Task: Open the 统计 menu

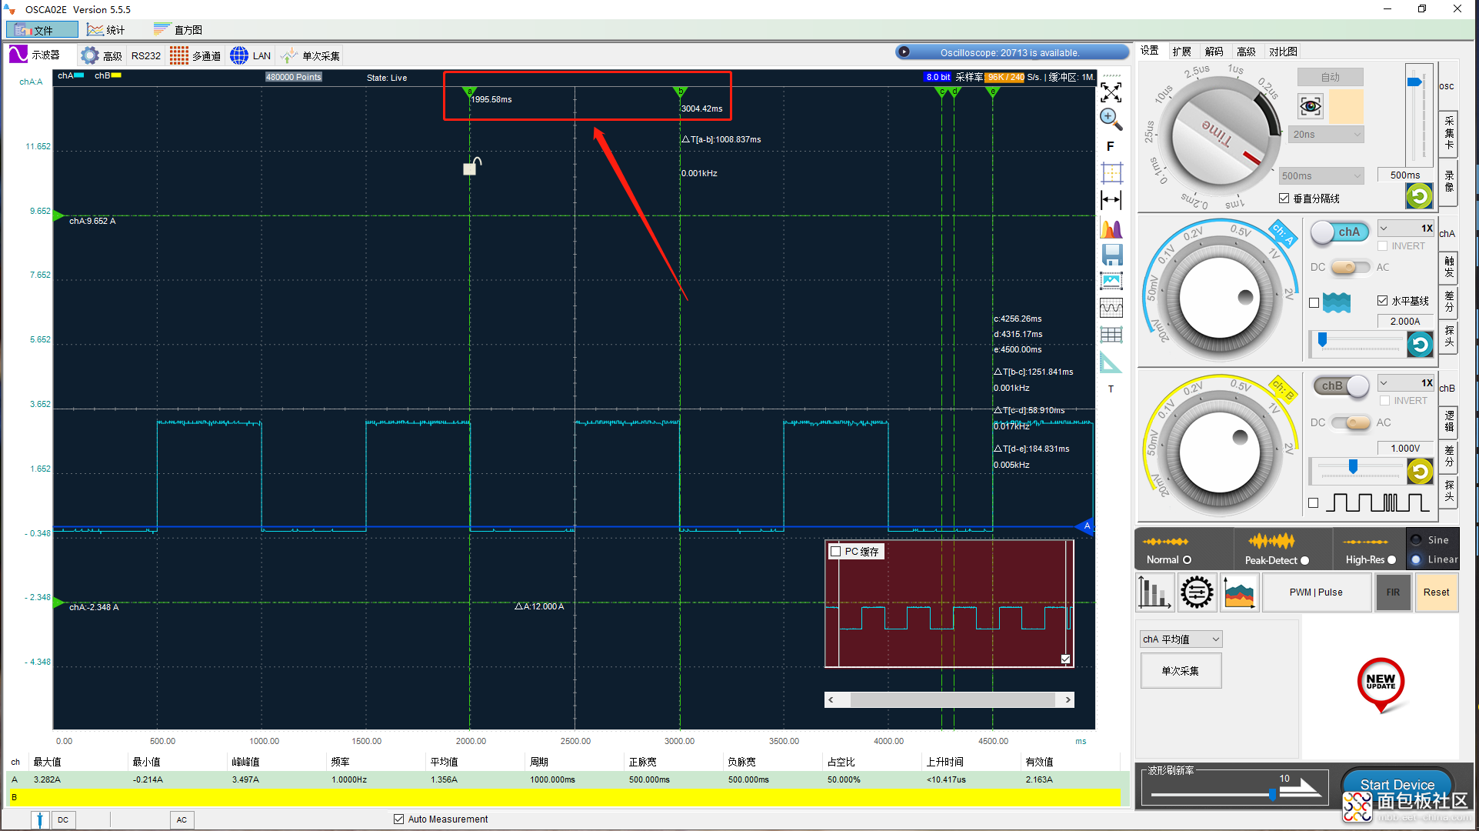Action: coord(106,30)
